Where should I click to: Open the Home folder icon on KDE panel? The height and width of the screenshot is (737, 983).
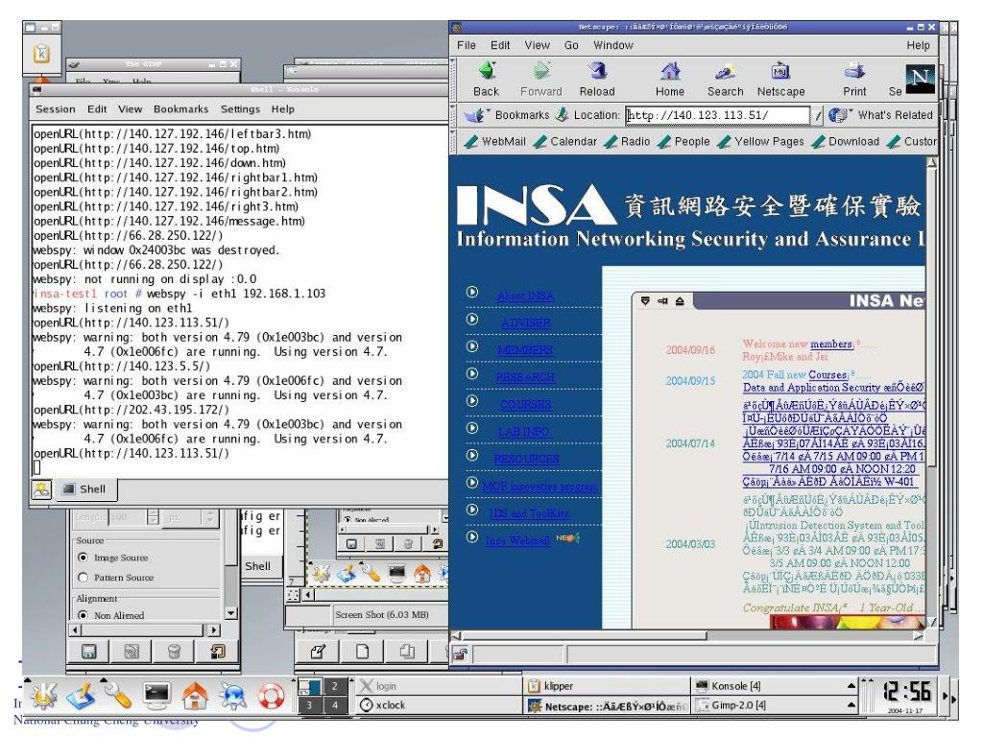click(195, 695)
